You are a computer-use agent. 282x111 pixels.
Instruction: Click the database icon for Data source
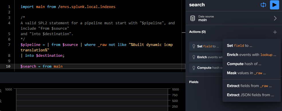coord(193,18)
